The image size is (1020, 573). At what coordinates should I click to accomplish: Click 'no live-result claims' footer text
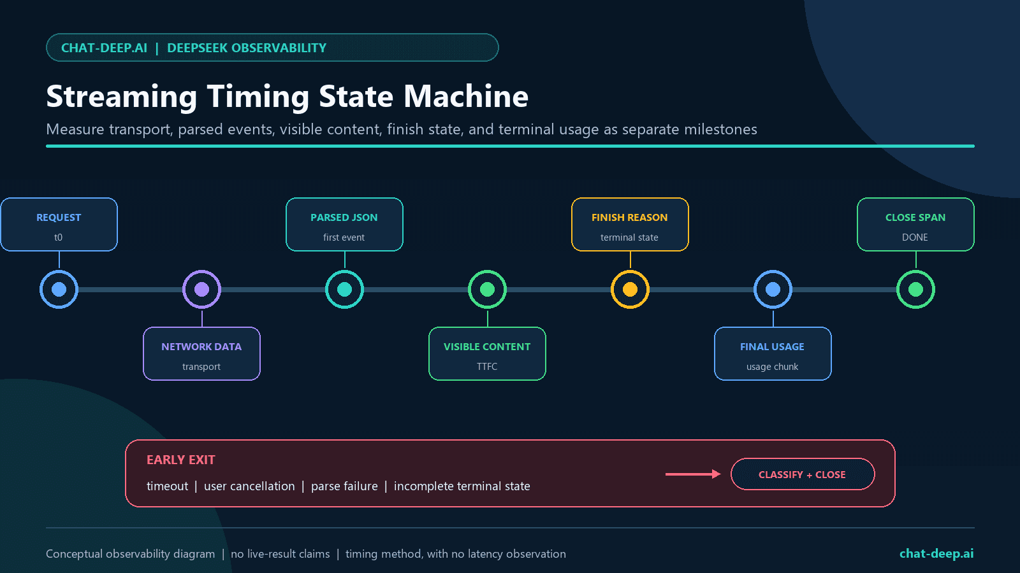tap(280, 554)
